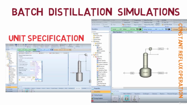Click FEED stream label on larger flowsheet
The image size is (187, 105).
132,73
